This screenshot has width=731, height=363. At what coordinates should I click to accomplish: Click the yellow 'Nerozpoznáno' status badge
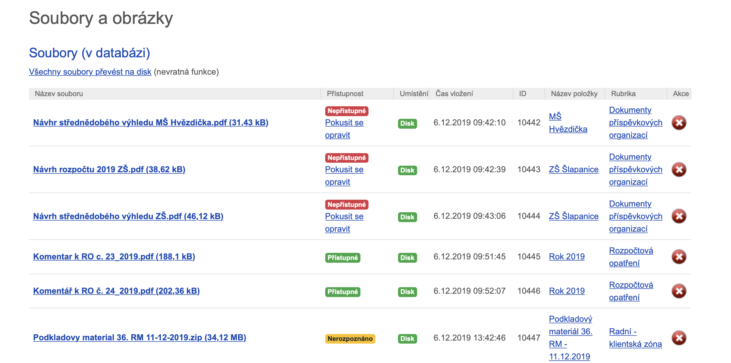pyautogui.click(x=350, y=339)
